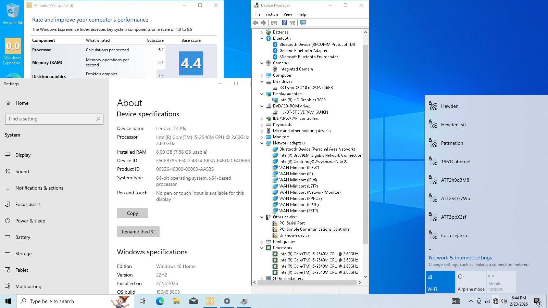
Task: Toggle the Mobile hotspot tile
Action: coord(501,282)
